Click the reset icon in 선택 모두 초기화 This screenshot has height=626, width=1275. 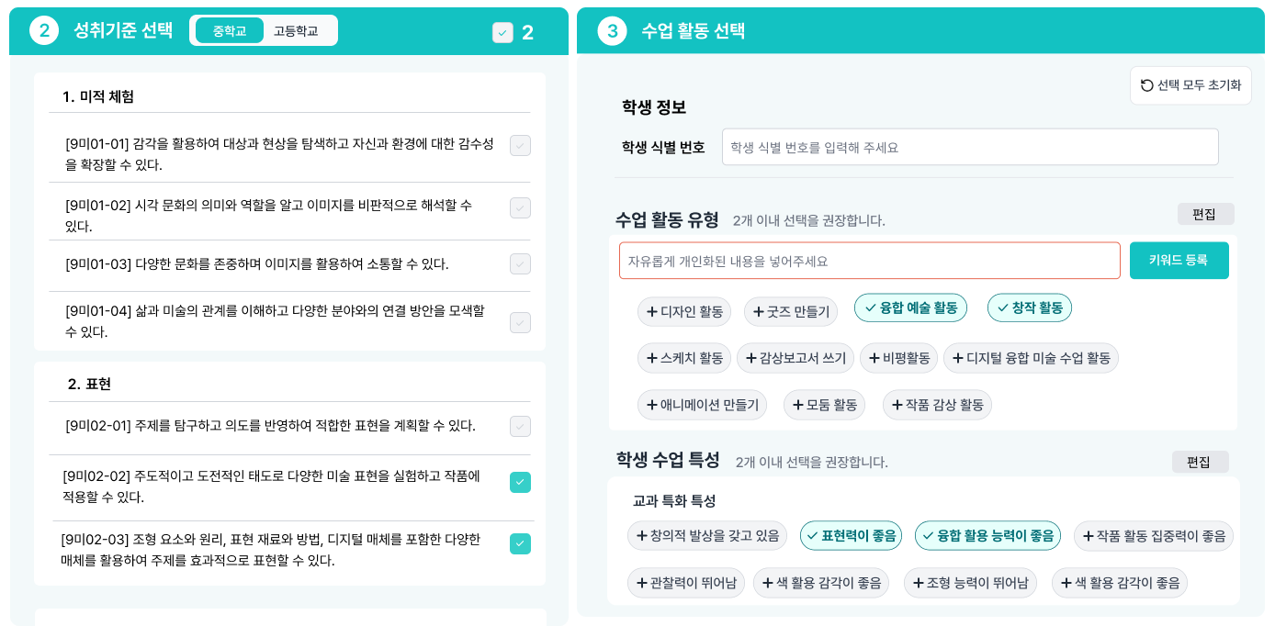pos(1146,85)
